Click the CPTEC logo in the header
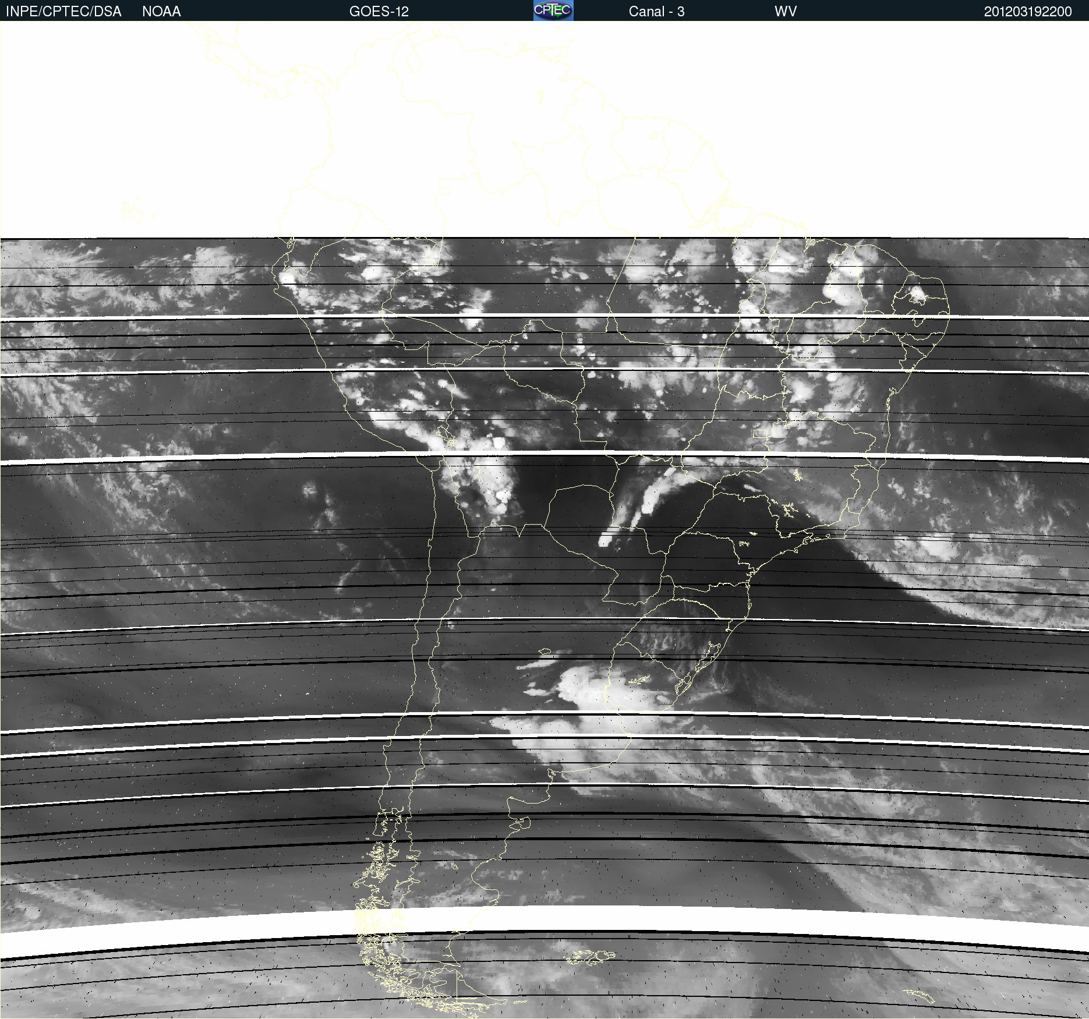 coord(553,10)
